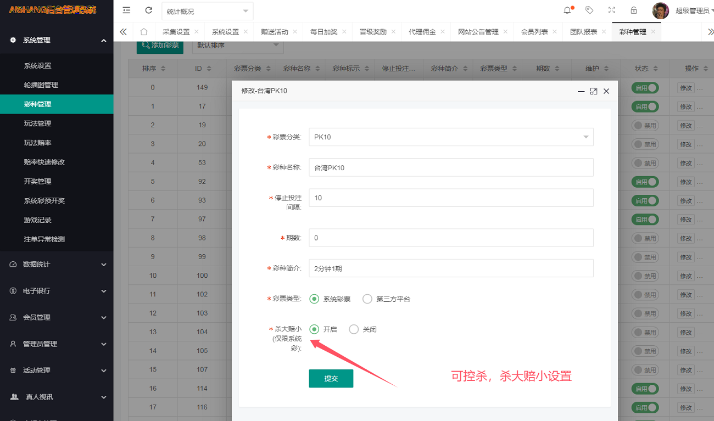Select 第三方平台 radio button
Screen dimensions: 714x421
[x=367, y=299]
